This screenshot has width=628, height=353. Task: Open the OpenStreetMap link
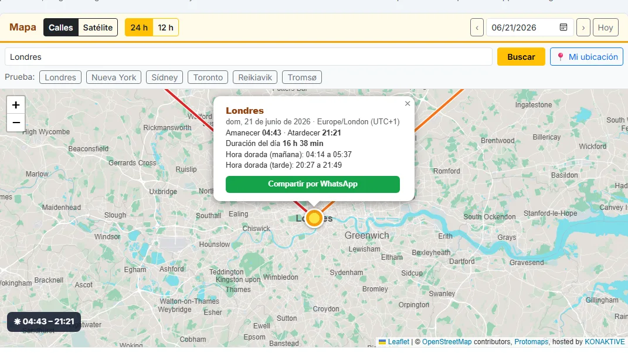(x=447, y=342)
